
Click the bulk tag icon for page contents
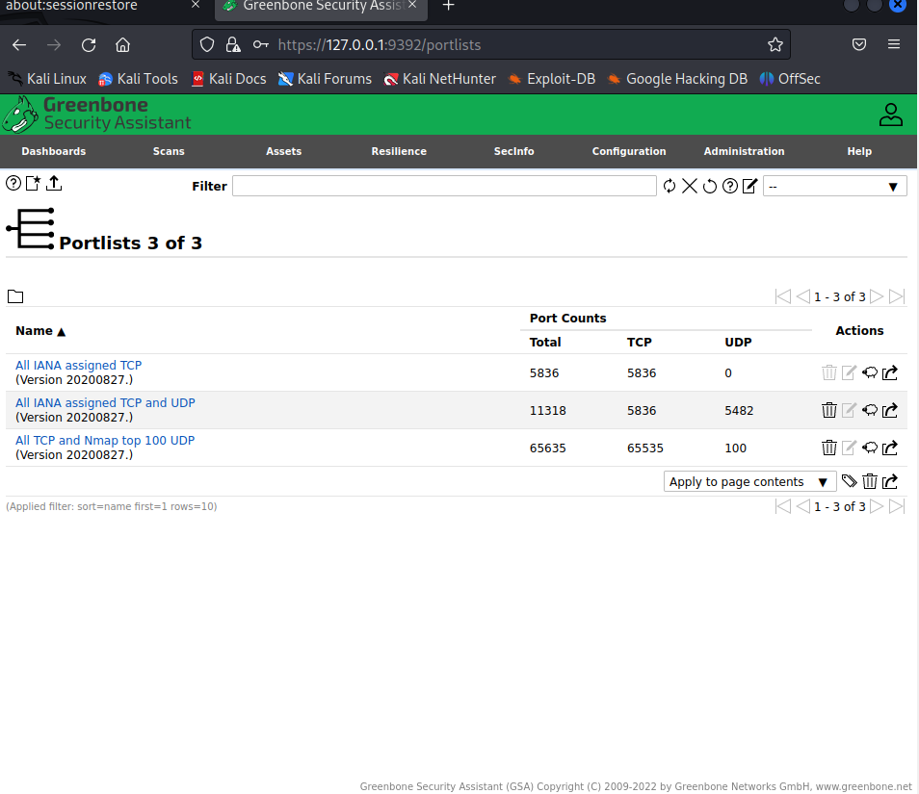(x=850, y=481)
